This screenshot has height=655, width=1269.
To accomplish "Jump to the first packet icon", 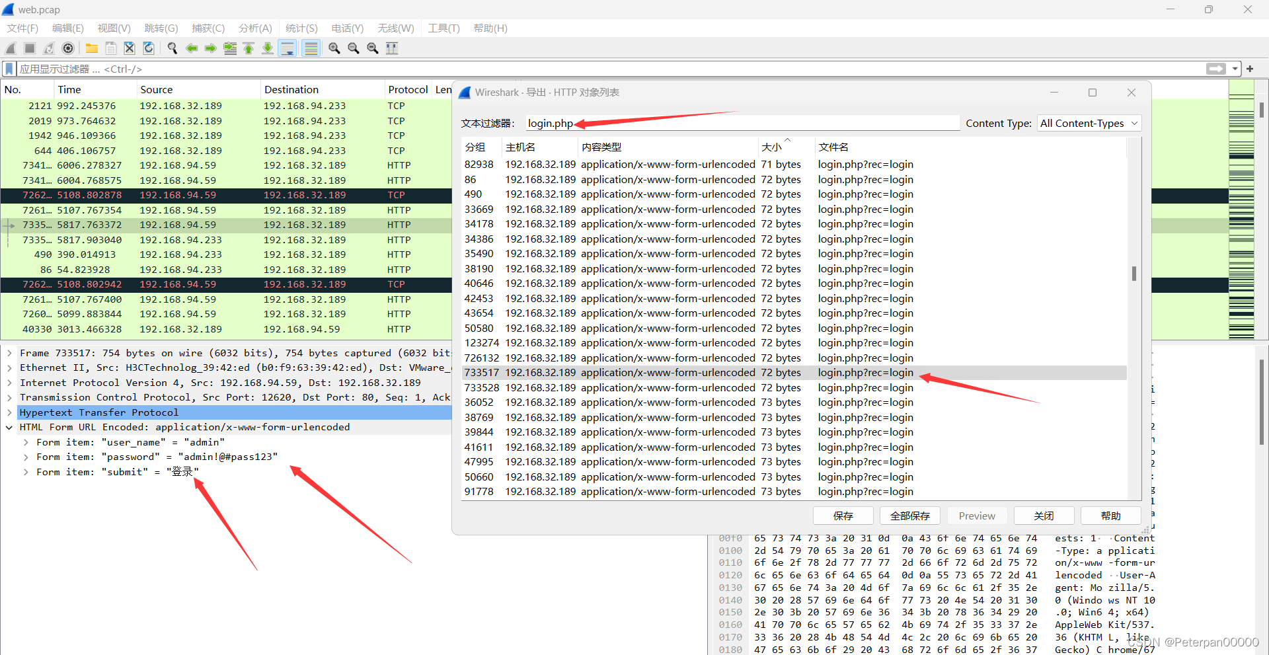I will 249,48.
